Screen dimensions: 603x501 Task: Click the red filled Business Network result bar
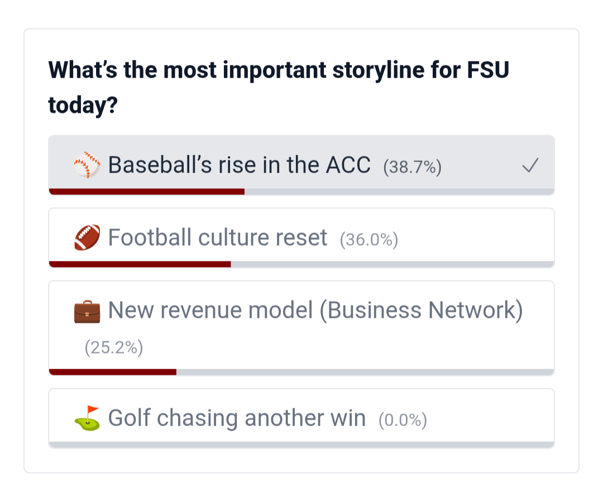coord(113,371)
